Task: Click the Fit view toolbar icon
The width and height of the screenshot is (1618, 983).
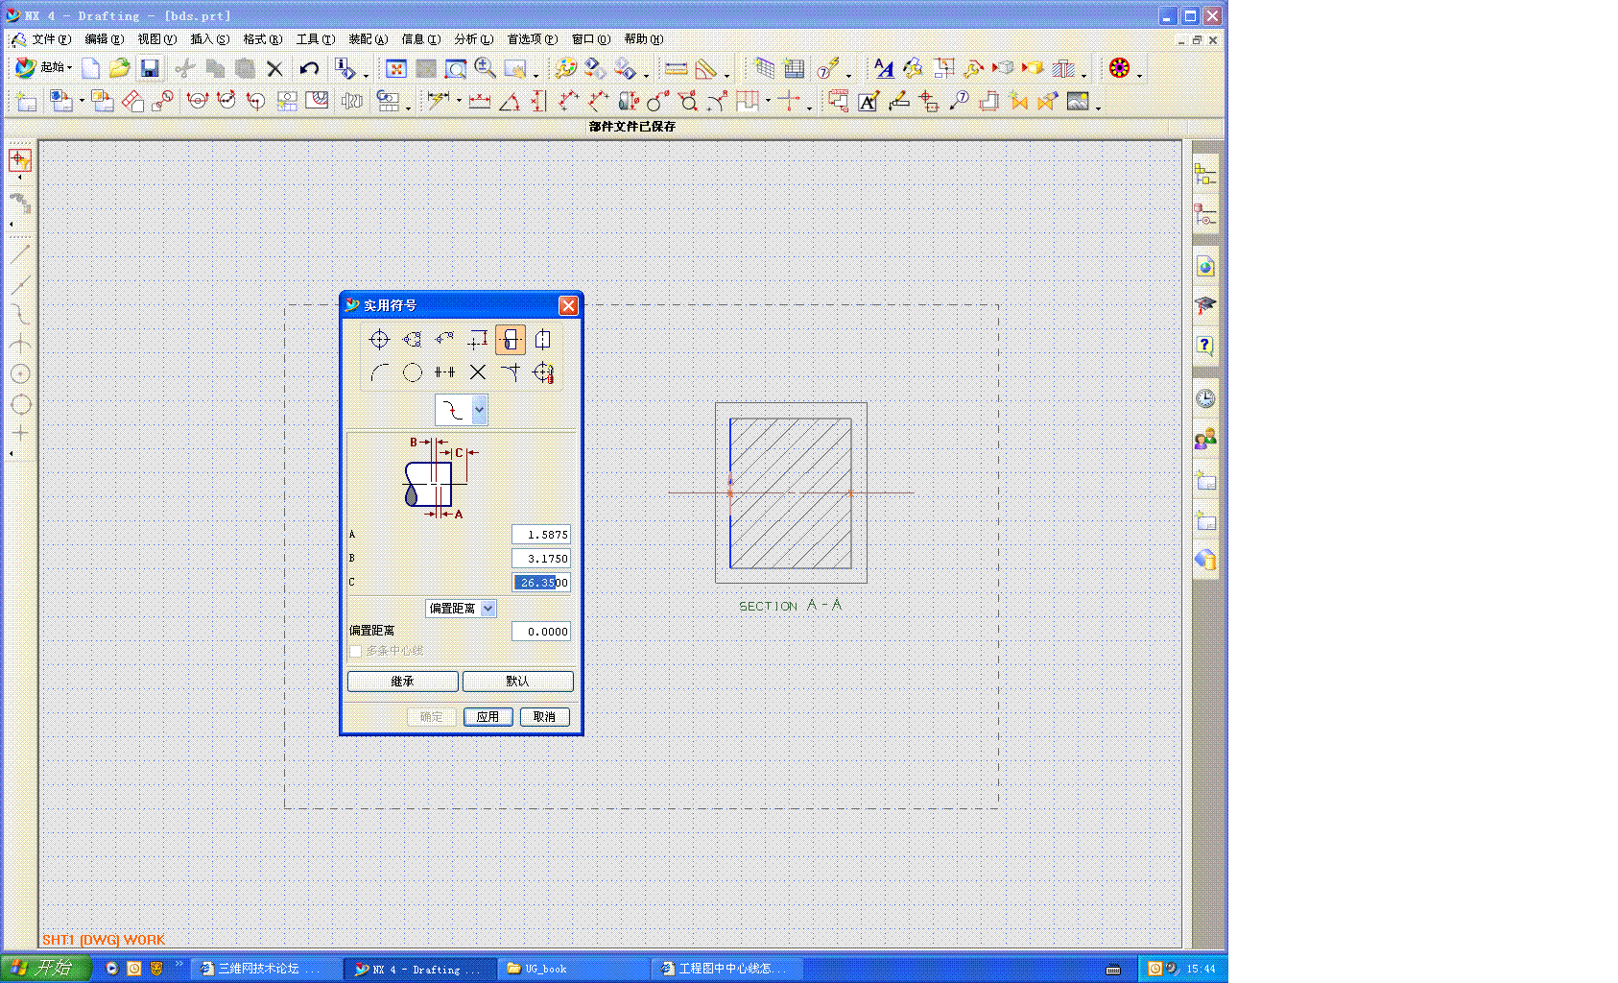Action: (x=396, y=68)
